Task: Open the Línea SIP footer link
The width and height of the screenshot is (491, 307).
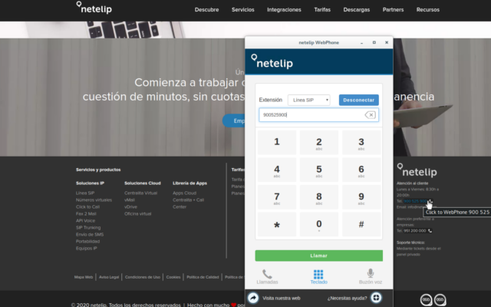Action: point(85,193)
